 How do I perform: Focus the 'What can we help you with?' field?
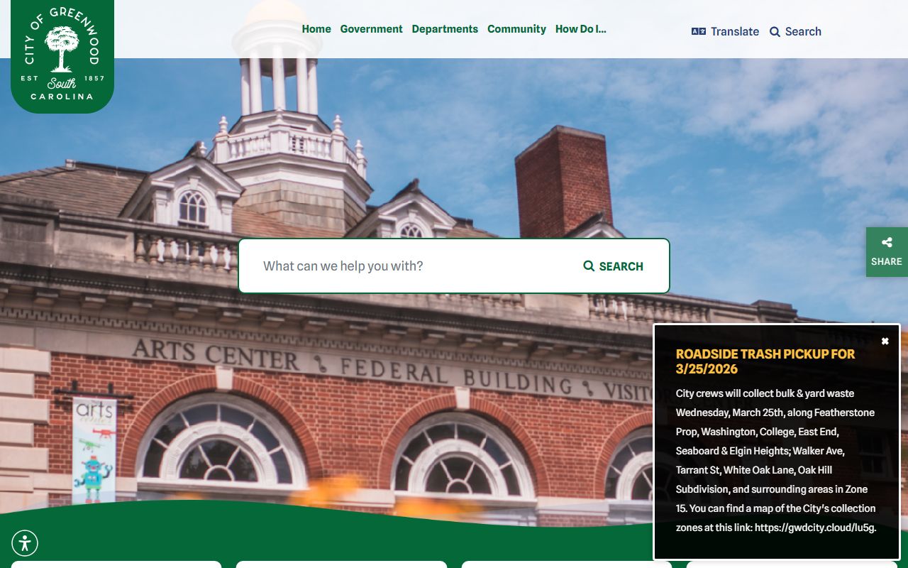[413, 266]
